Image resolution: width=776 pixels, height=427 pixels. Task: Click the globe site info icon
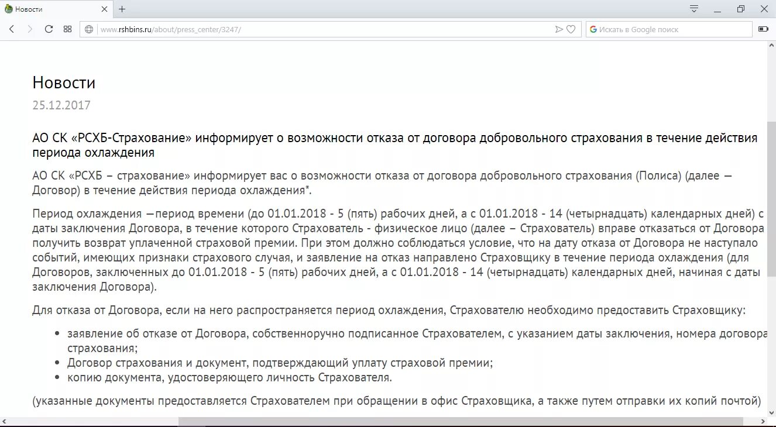tap(89, 29)
